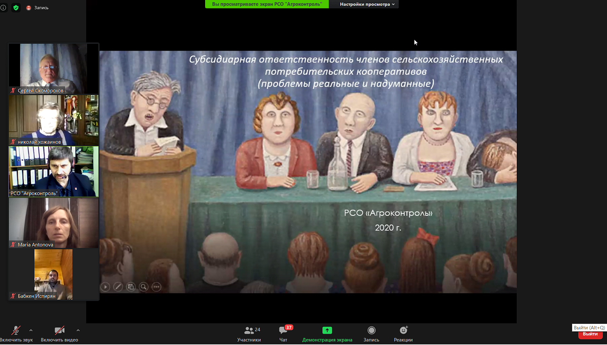Image resolution: width=607 pixels, height=345 pixels.
Task: Click the Включить видео label
Action: pyautogui.click(x=59, y=340)
